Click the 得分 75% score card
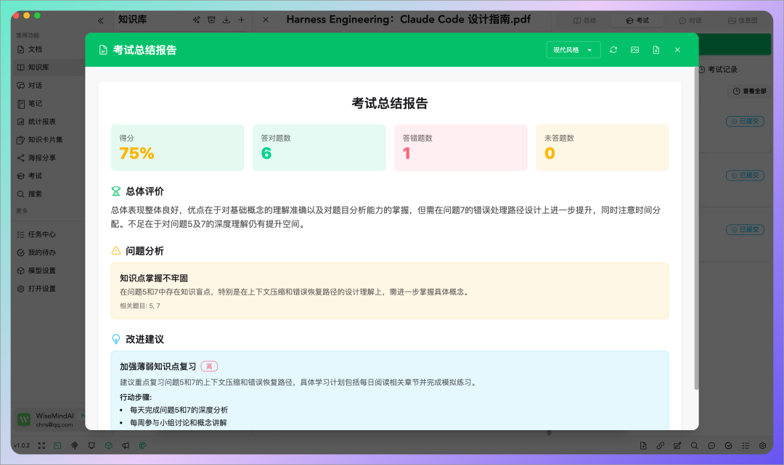The height and width of the screenshot is (465, 784). pos(178,147)
